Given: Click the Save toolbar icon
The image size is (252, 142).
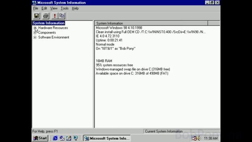Looking at the screenshot, I should (37, 16).
